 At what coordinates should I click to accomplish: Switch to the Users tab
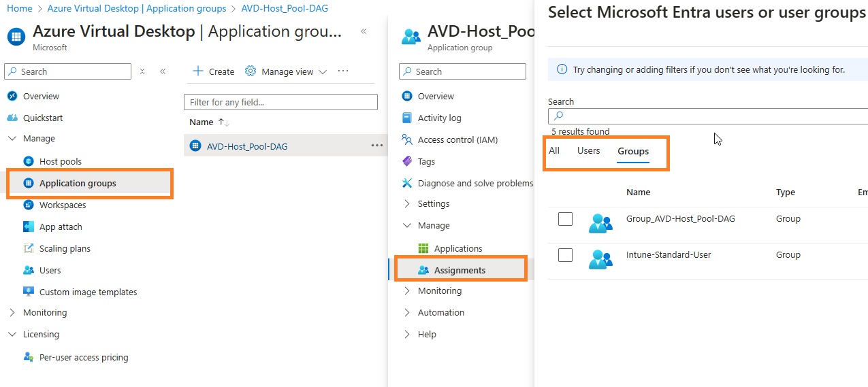[588, 151]
